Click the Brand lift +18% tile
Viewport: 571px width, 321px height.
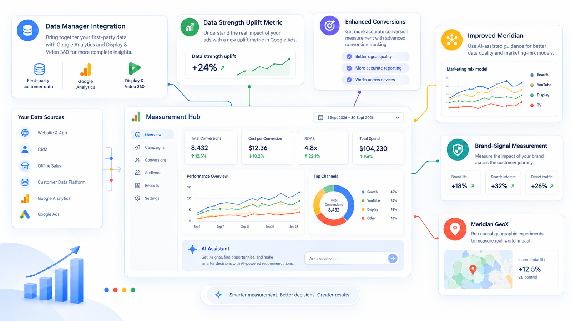[x=463, y=183]
